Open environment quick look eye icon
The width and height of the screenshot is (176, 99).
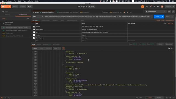pos(169,11)
